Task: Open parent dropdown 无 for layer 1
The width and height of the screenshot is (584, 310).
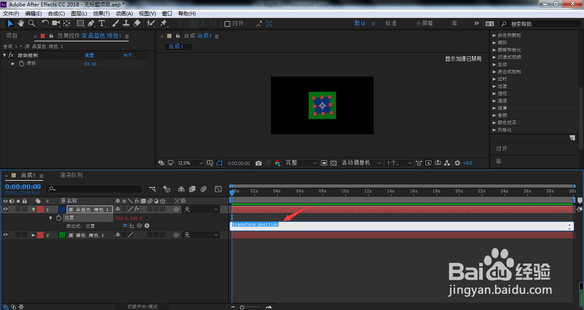Action: coord(201,210)
